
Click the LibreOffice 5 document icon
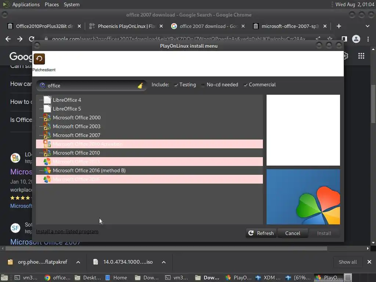pyautogui.click(x=47, y=109)
